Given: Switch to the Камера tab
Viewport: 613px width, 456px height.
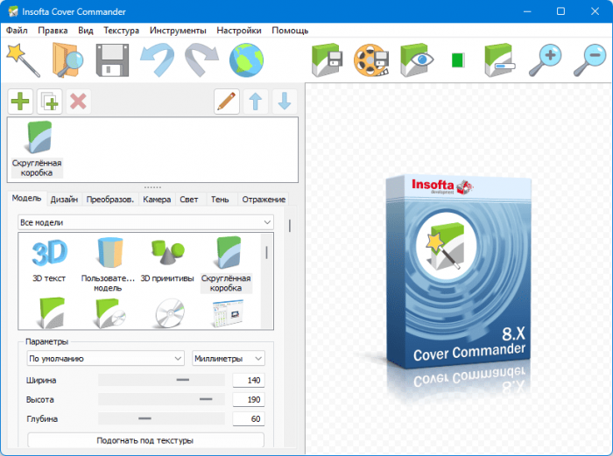Looking at the screenshot, I should [x=157, y=200].
